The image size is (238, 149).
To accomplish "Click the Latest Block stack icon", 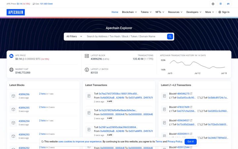I will point(87,56).
